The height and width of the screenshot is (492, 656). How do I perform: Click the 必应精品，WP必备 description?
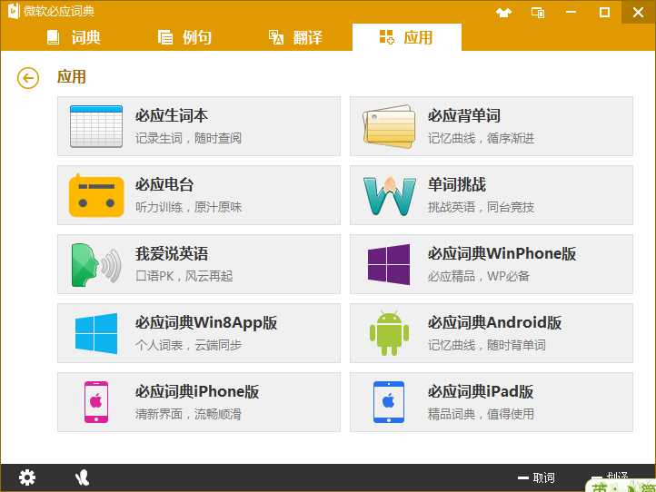pos(479,276)
